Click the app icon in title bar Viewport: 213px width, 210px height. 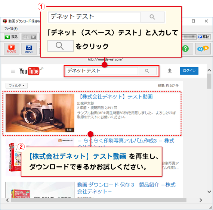coord(5,21)
